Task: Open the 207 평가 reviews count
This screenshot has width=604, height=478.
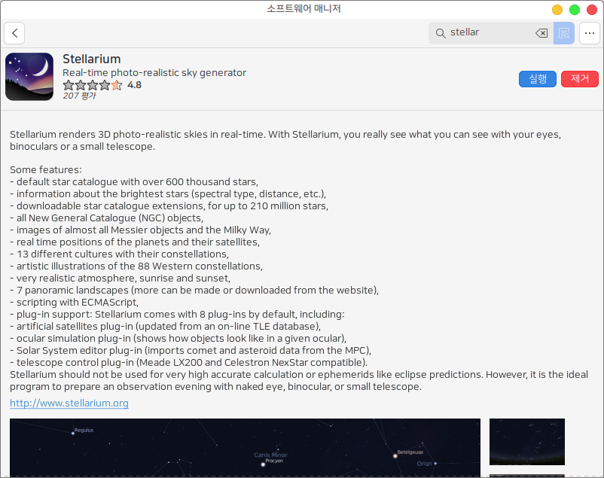Action: point(80,96)
